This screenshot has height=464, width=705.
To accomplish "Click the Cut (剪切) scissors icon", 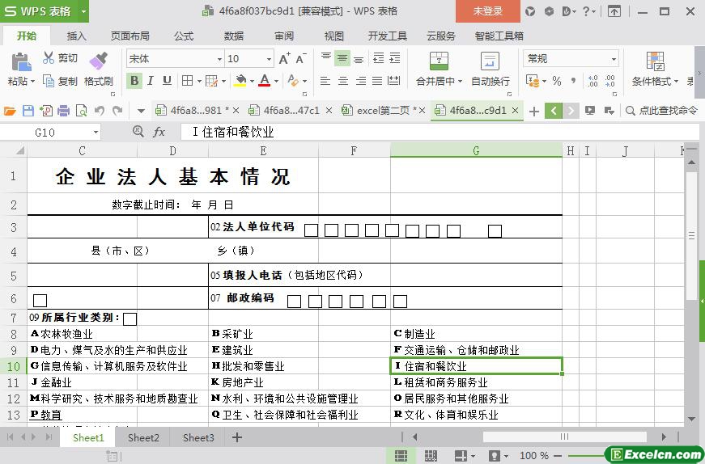I will tap(49, 58).
